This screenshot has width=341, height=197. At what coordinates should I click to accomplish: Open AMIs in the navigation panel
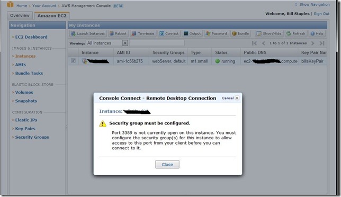click(21, 65)
